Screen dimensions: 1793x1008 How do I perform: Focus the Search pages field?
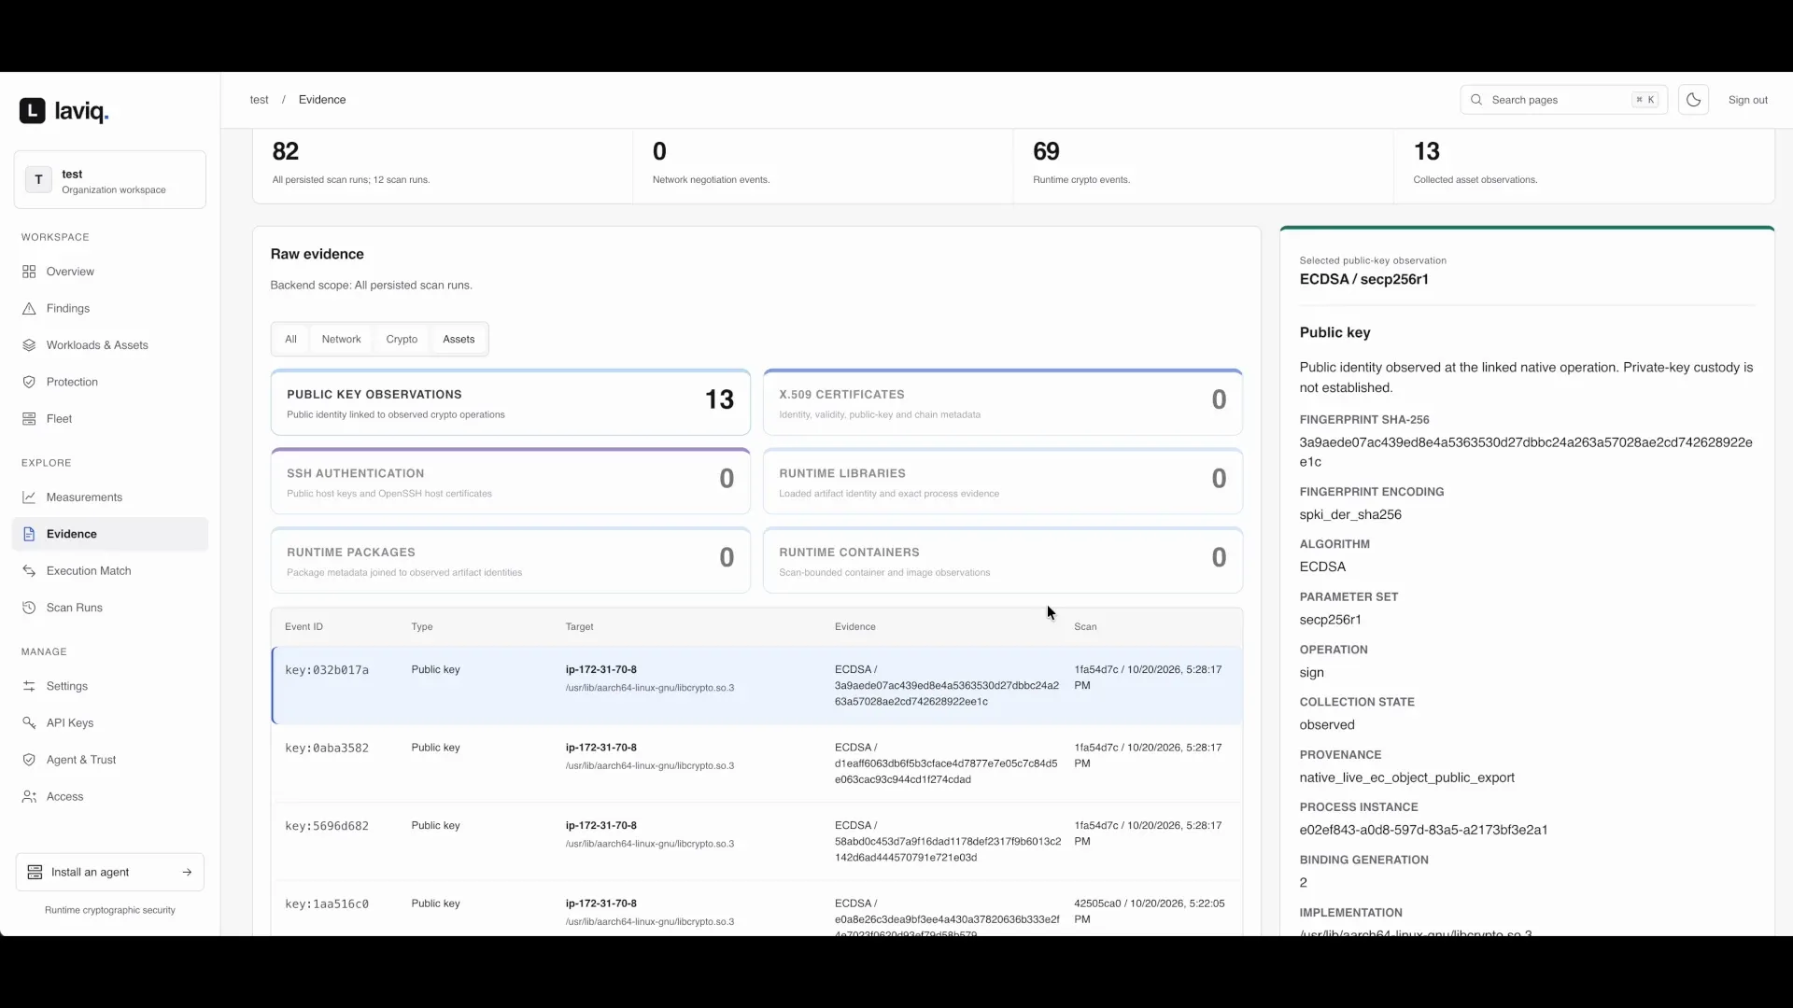[1563, 100]
